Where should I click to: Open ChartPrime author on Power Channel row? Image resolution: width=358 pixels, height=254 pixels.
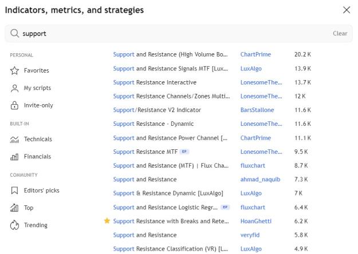[x=255, y=138]
